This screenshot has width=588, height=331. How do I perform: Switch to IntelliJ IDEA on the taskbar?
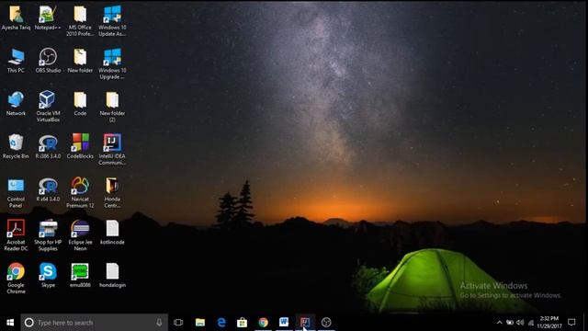tap(305, 323)
